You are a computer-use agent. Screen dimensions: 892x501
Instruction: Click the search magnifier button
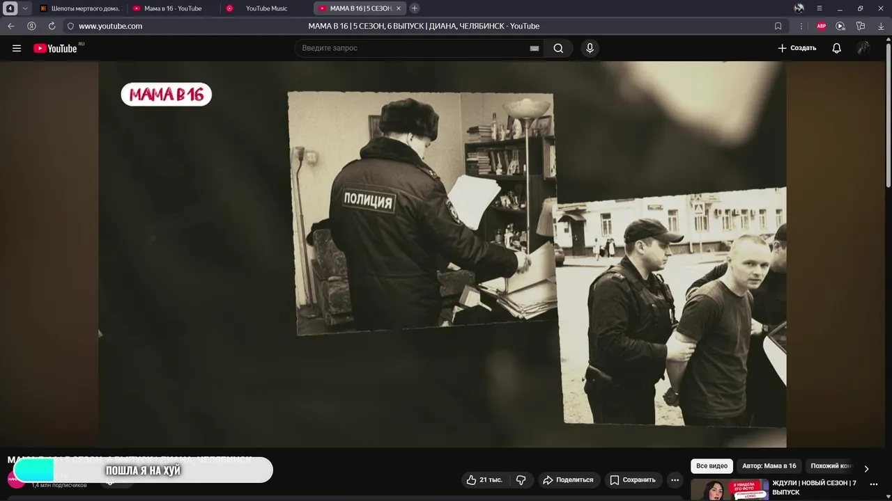coord(558,48)
